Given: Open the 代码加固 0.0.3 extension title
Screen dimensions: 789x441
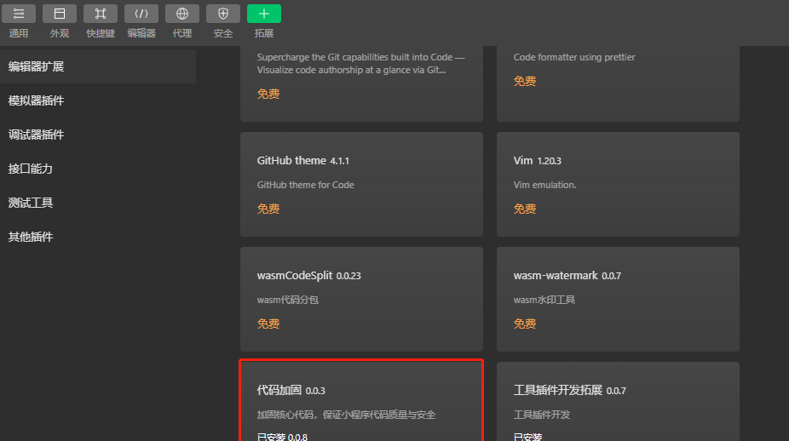Looking at the screenshot, I should pos(291,390).
